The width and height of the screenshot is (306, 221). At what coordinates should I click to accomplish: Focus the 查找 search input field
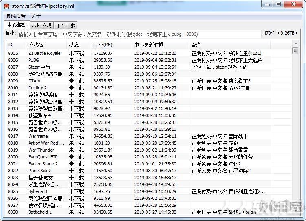tap(139, 34)
